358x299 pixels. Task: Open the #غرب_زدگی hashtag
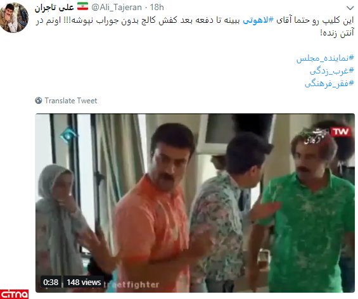click(332, 71)
